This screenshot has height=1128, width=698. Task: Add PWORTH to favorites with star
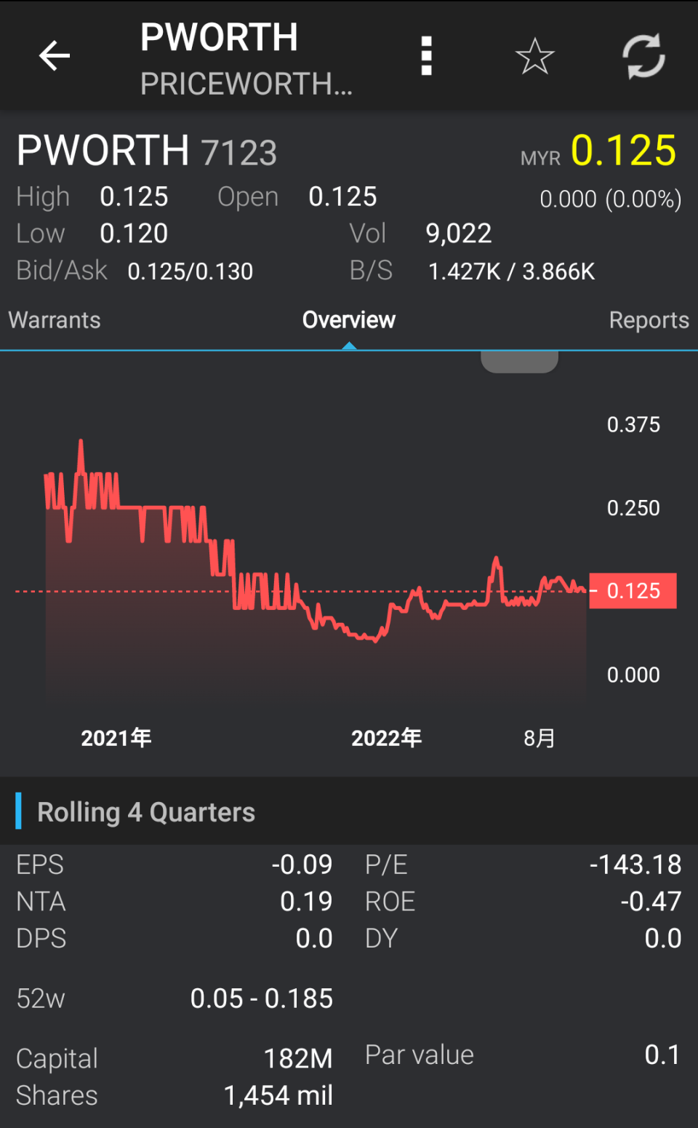tap(534, 56)
